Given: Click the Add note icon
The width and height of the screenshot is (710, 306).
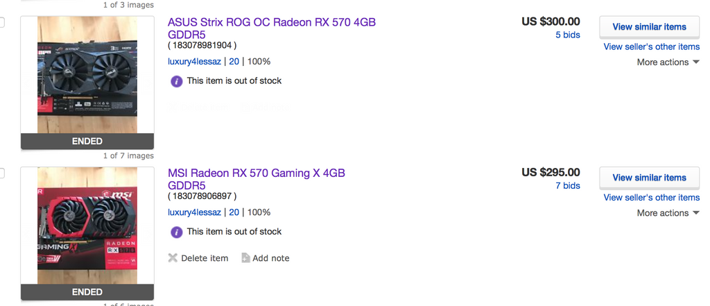Looking at the screenshot, I should tap(245, 258).
